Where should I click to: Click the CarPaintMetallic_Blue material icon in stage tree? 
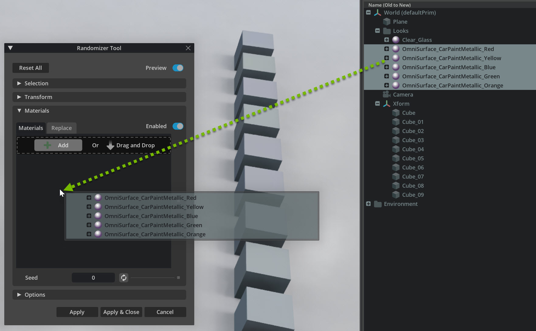point(396,67)
